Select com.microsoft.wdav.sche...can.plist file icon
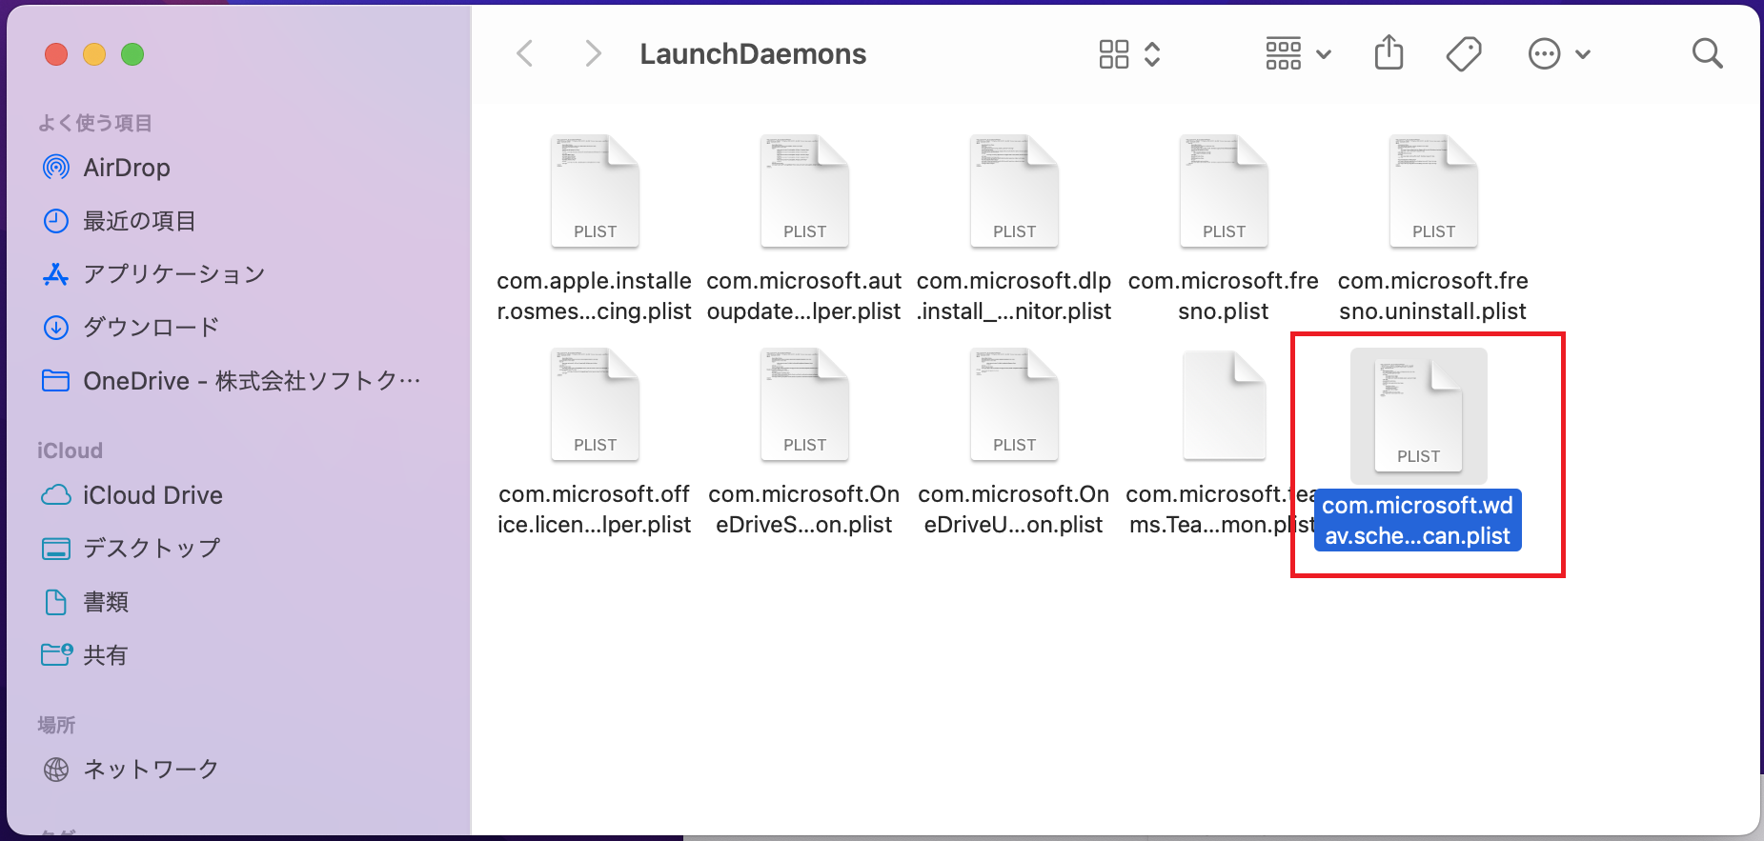 pyautogui.click(x=1418, y=415)
